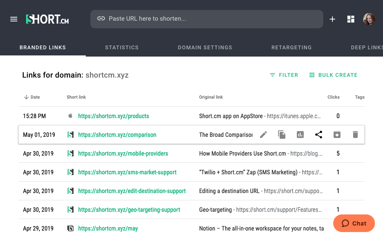This screenshot has width=383, height=237.
Task: Click the edit pencil on the comparison link
Action: pos(264,135)
